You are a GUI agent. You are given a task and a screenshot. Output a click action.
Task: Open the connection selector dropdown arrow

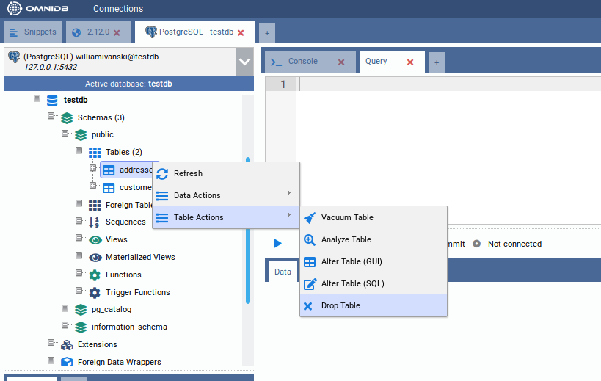click(244, 62)
